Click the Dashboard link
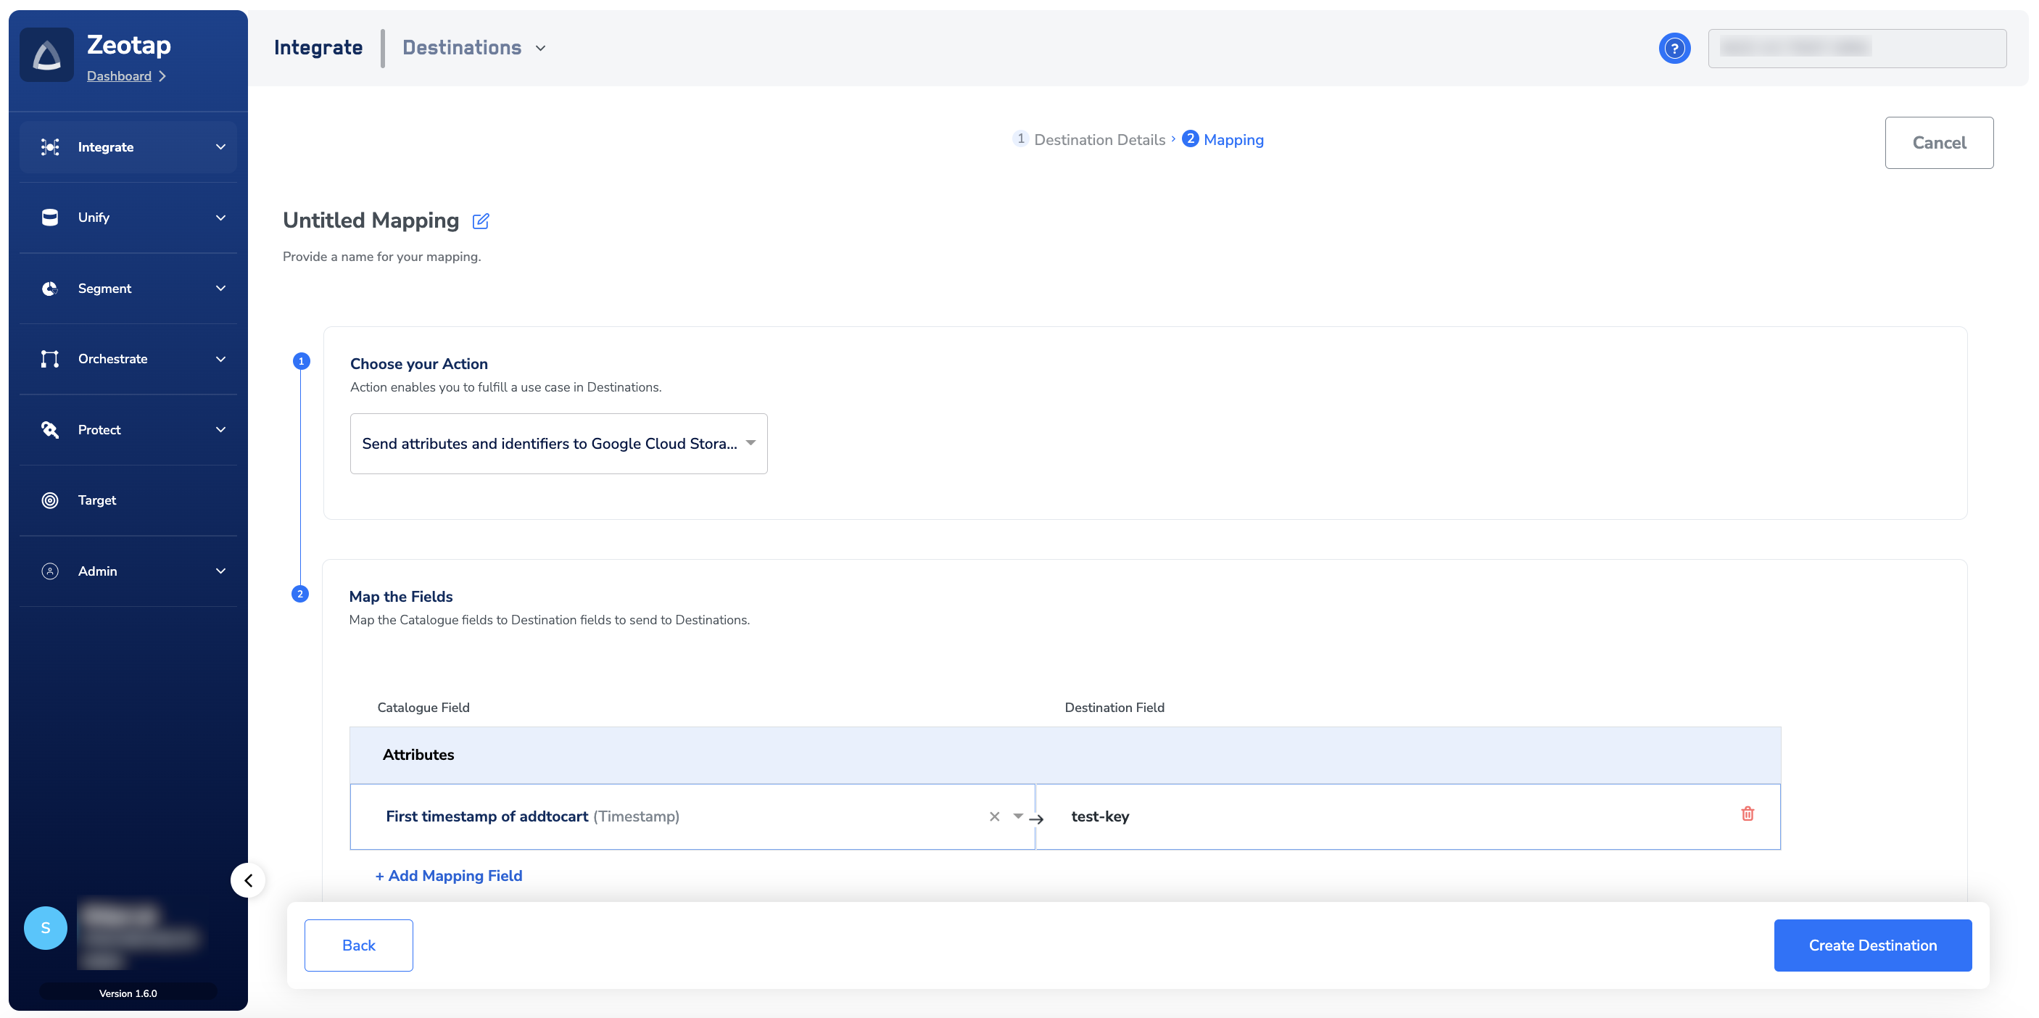 pos(119,76)
